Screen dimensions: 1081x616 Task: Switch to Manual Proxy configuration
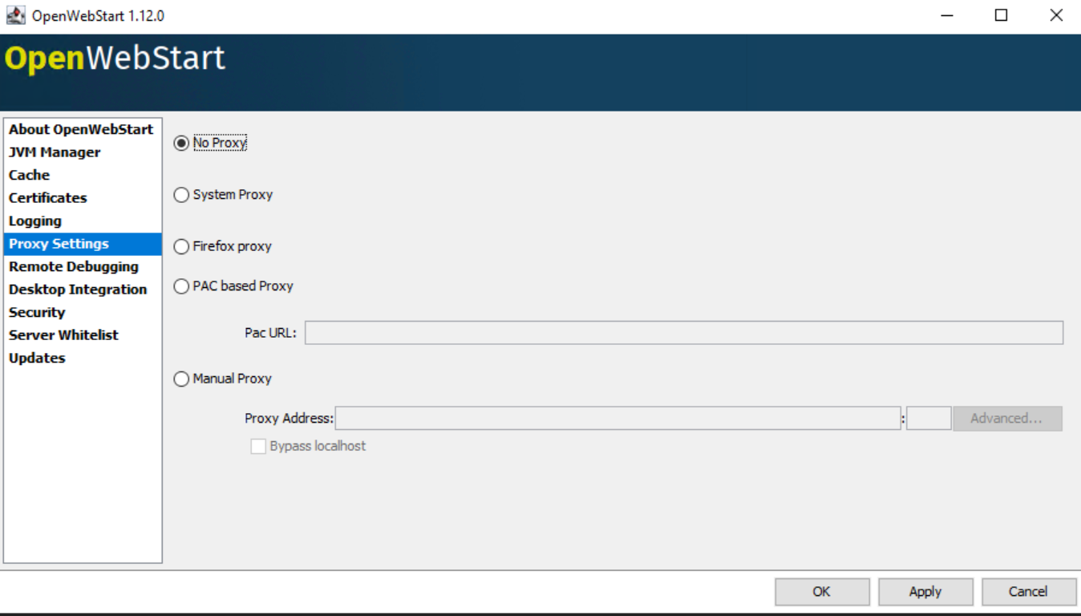click(x=181, y=379)
